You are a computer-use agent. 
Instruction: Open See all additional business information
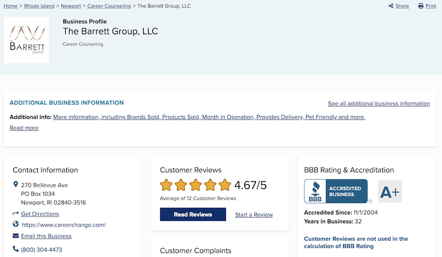(379, 103)
